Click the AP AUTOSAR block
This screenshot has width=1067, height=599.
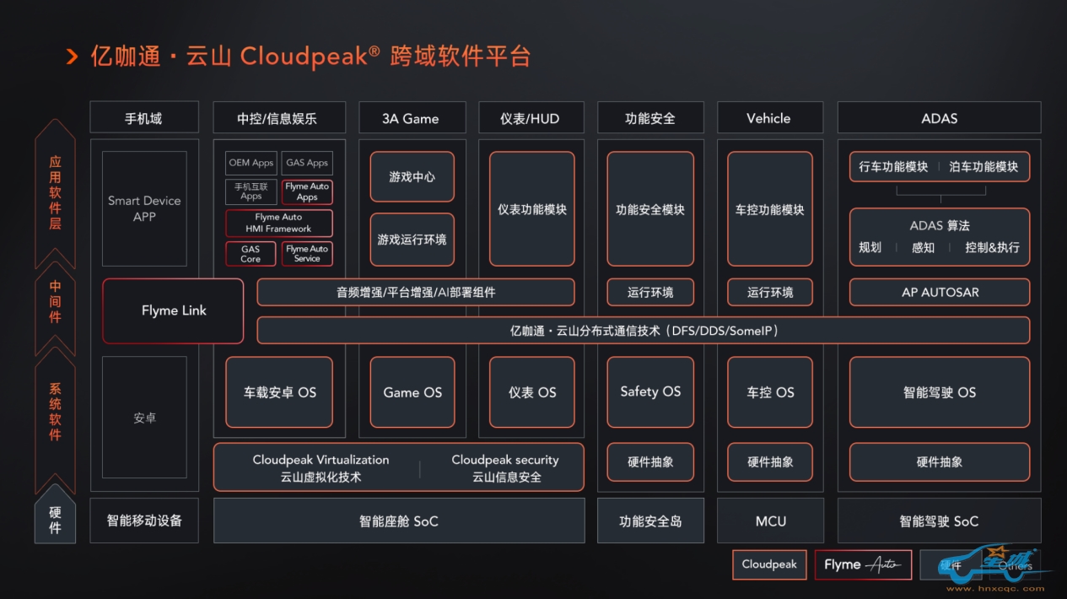pyautogui.click(x=939, y=292)
